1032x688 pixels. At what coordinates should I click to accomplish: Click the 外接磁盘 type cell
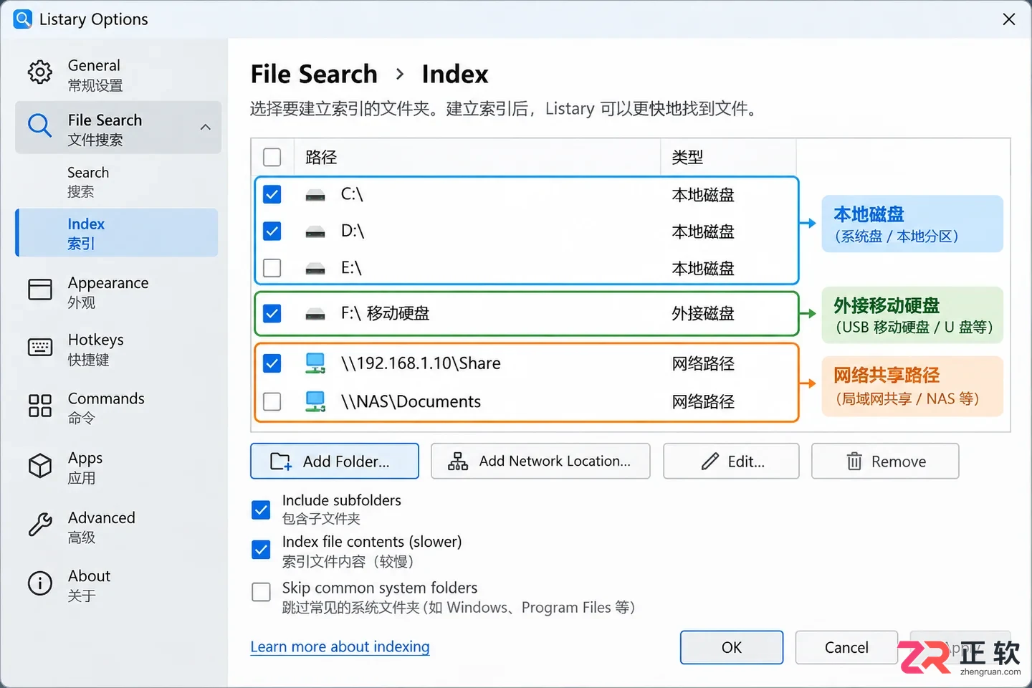coord(703,313)
